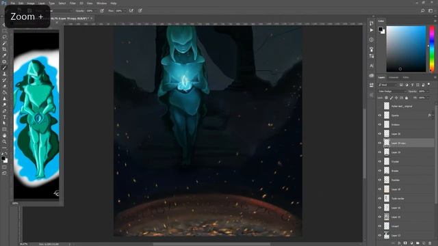
Task: Select the Eraser tool
Action: click(x=4, y=87)
